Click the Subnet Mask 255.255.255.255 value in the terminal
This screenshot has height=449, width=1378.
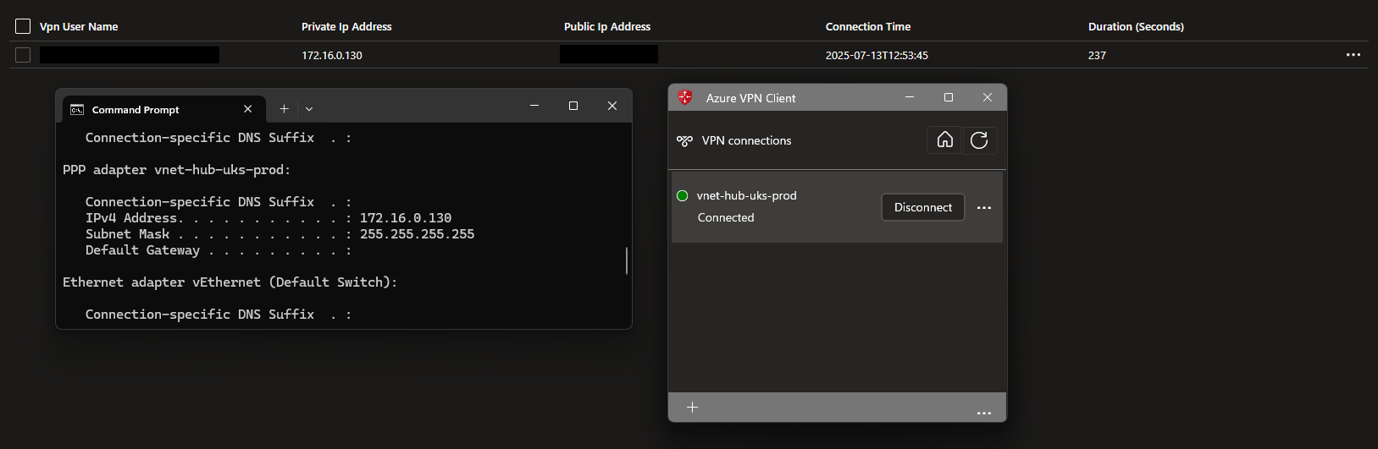(x=417, y=234)
